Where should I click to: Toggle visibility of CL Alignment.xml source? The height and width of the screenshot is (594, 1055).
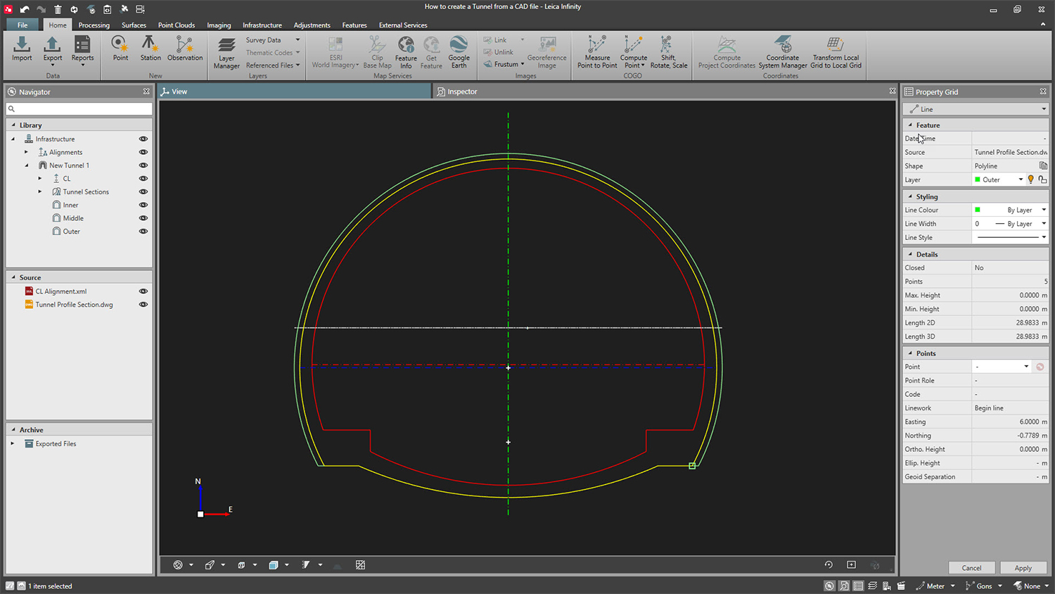click(x=143, y=291)
